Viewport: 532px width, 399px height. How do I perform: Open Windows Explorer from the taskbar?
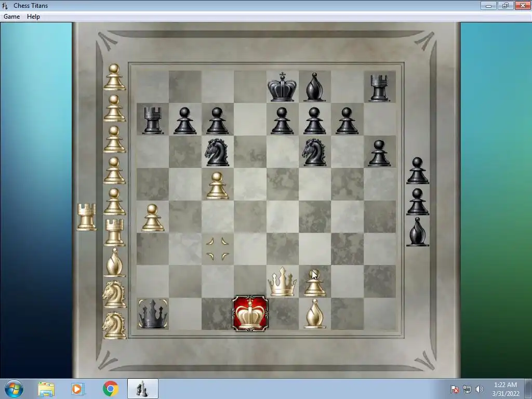tap(46, 389)
